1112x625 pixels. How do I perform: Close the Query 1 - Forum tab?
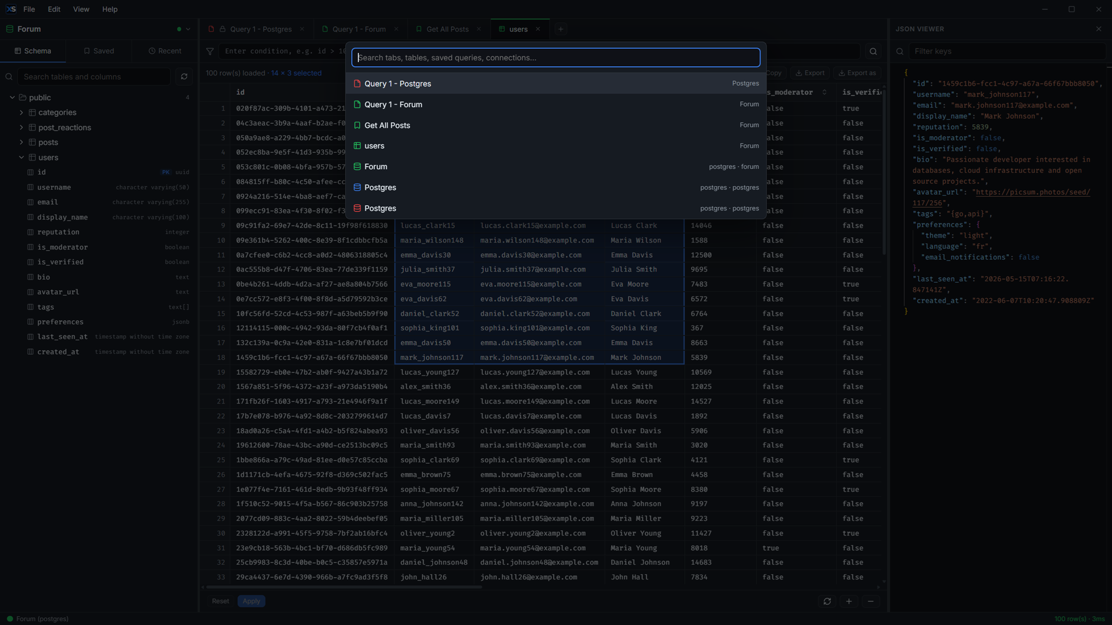(x=396, y=29)
